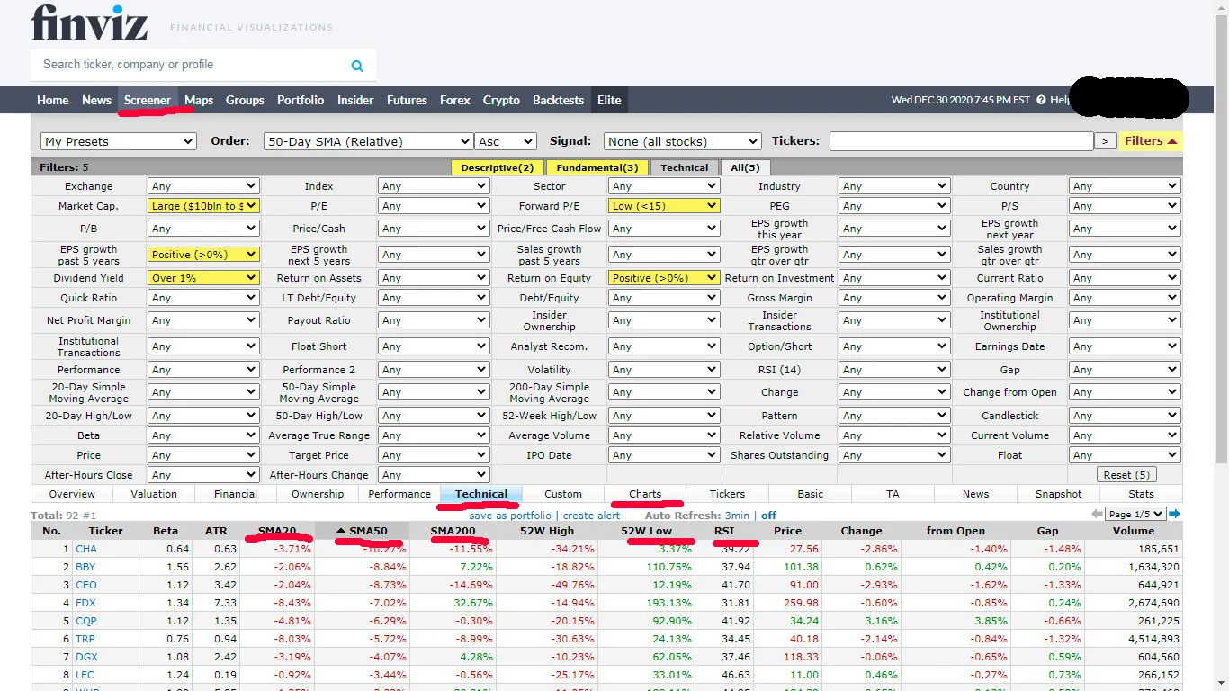Open the Return on Equity filter dropdown
Image resolution: width=1229 pixels, height=691 pixels.
click(664, 278)
